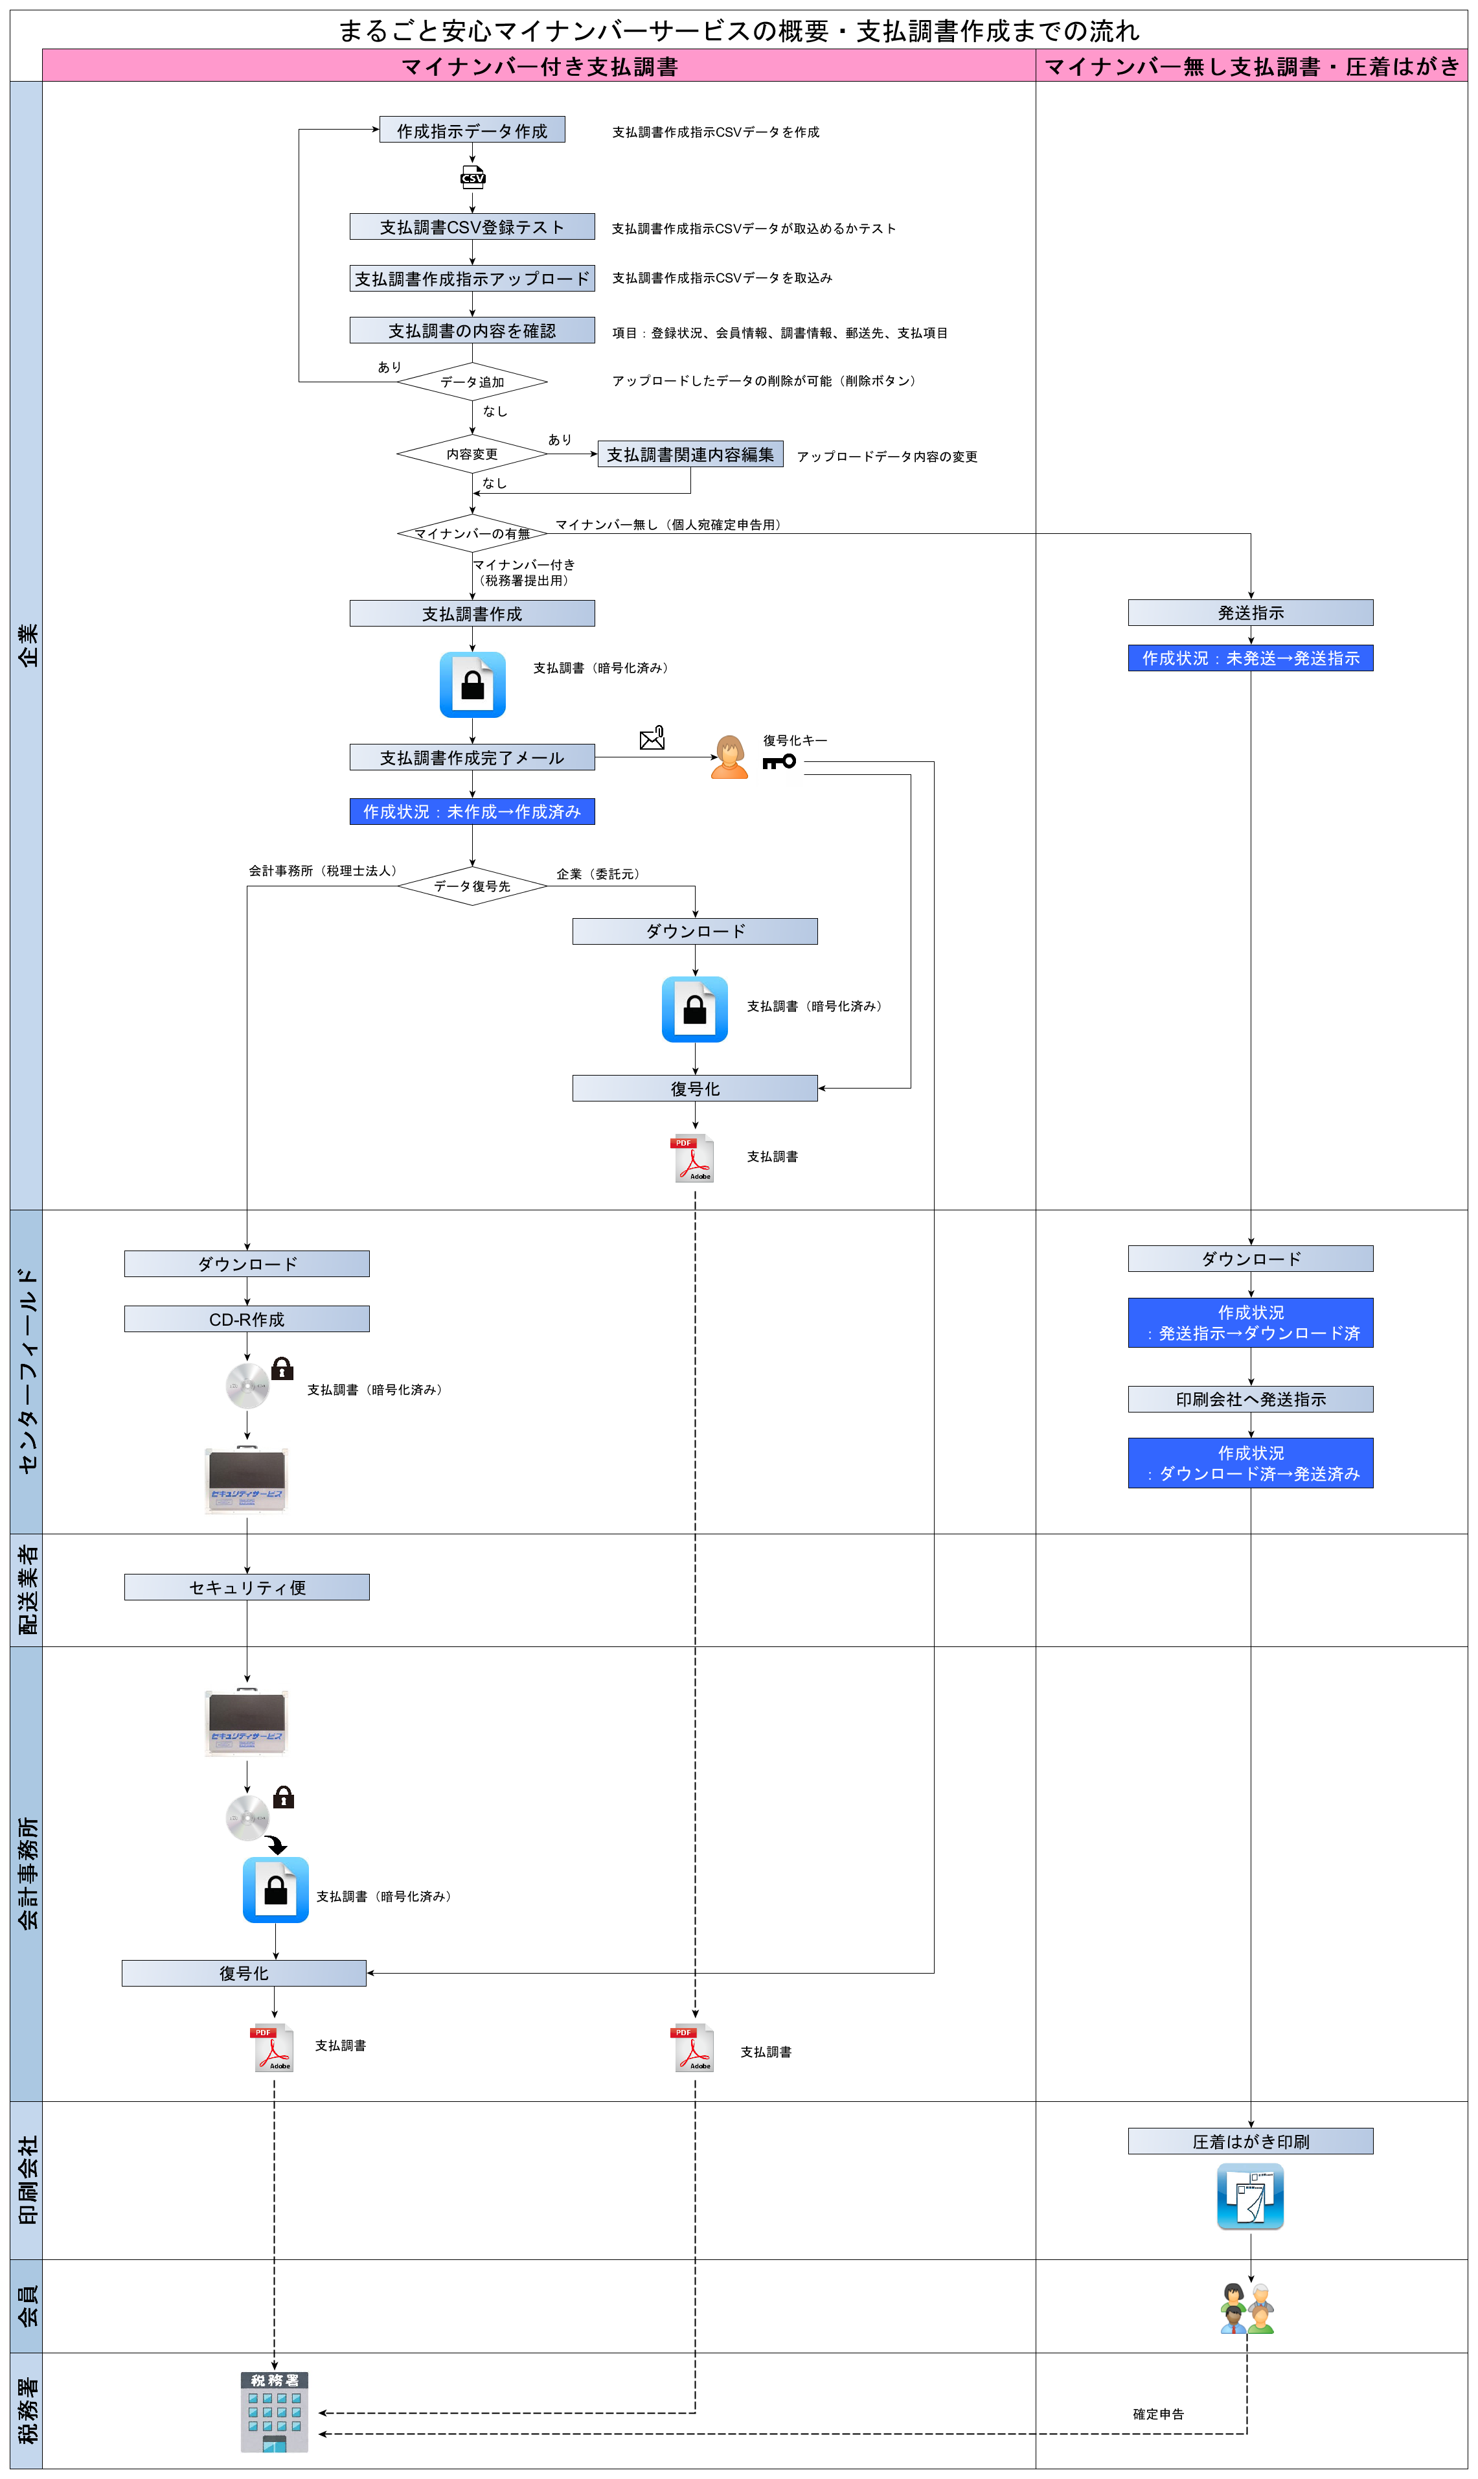The image size is (1478, 2479).
Task: Select the 支払調書関連内容編集 box
Action: pyautogui.click(x=690, y=454)
